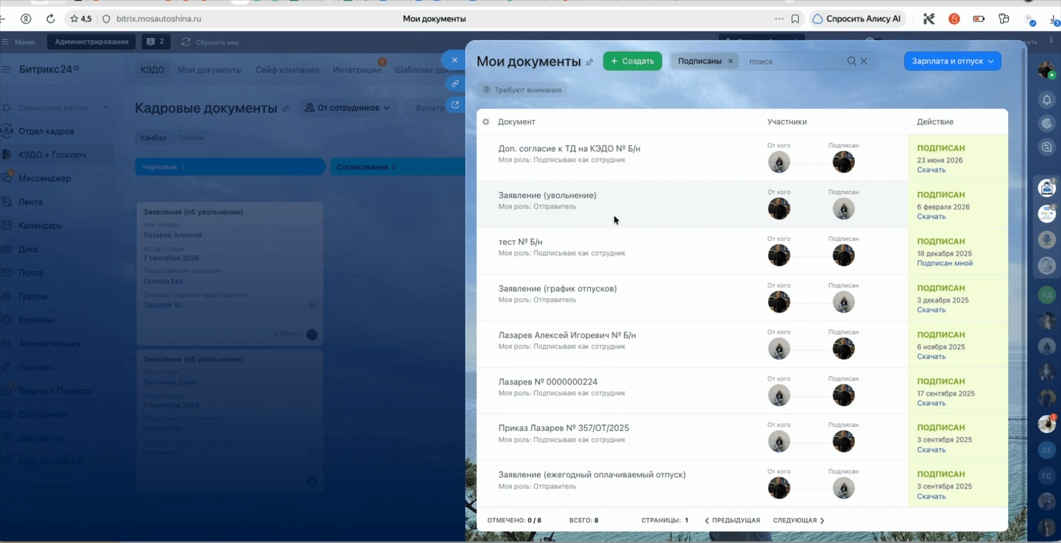
Task: Click Скачать for Заявление (увольнение)
Action: click(x=931, y=216)
